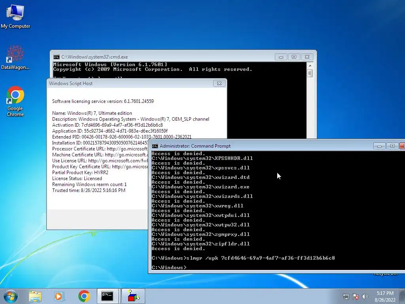Click the xwizard.exe path line
Screen dimensions: 405x304
pos(201,187)
